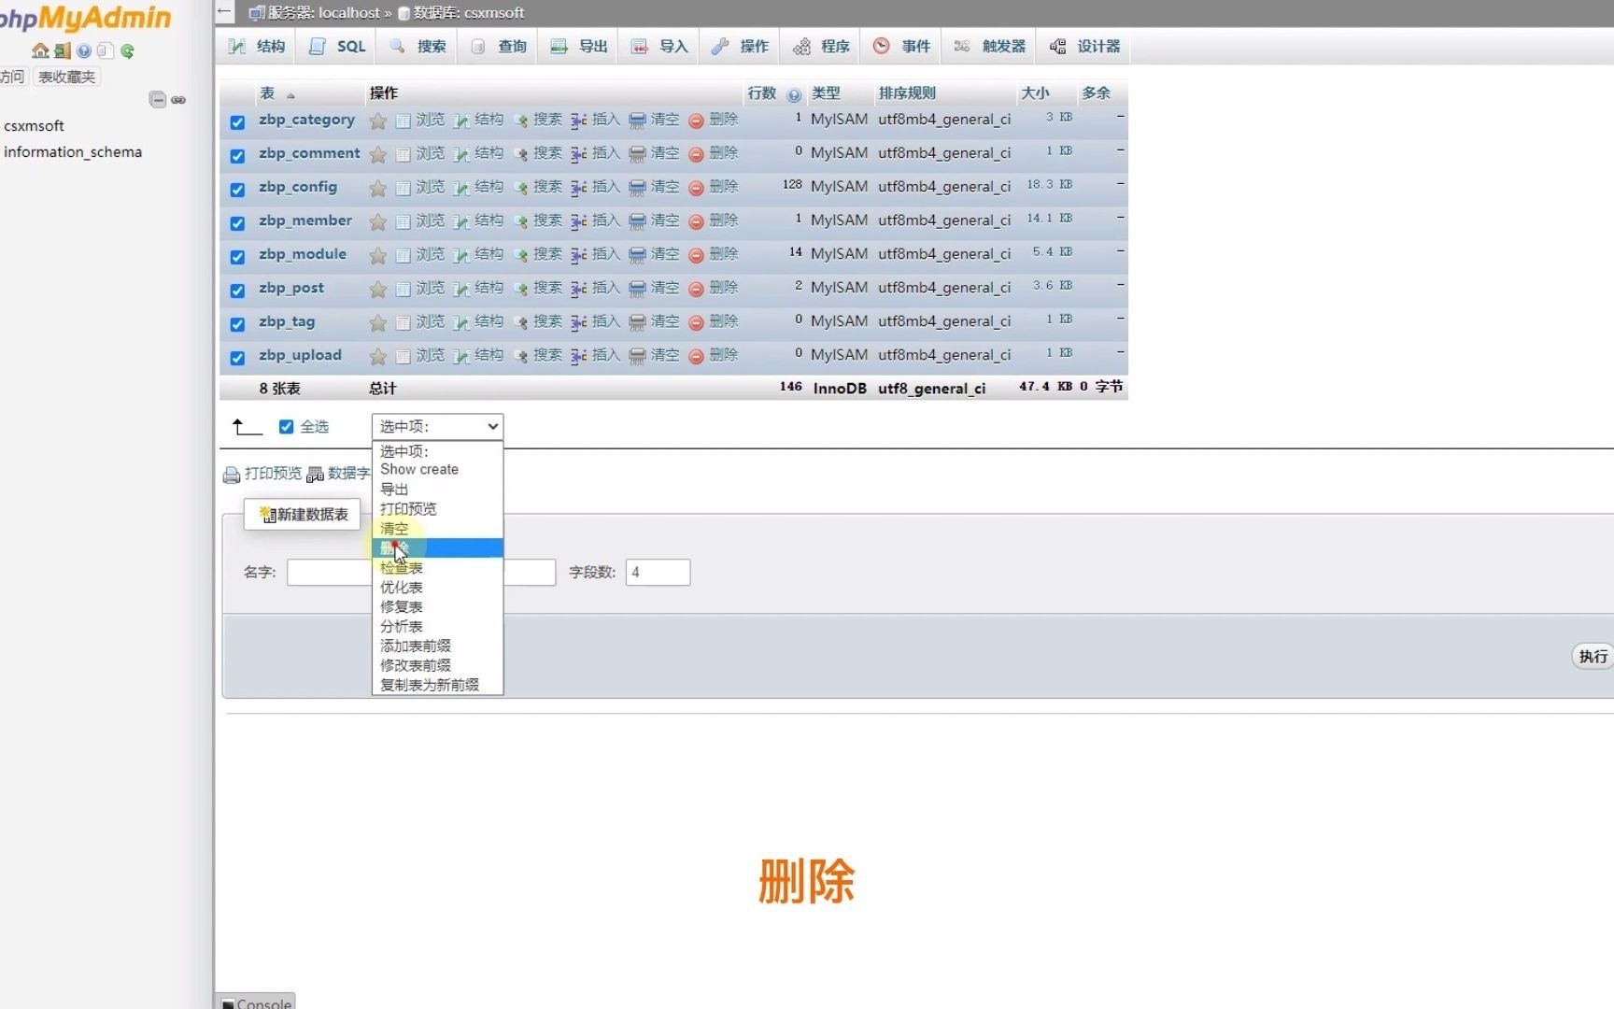Sort by 表 column header
Image resolution: width=1614 pixels, height=1009 pixels.
pyautogui.click(x=267, y=93)
